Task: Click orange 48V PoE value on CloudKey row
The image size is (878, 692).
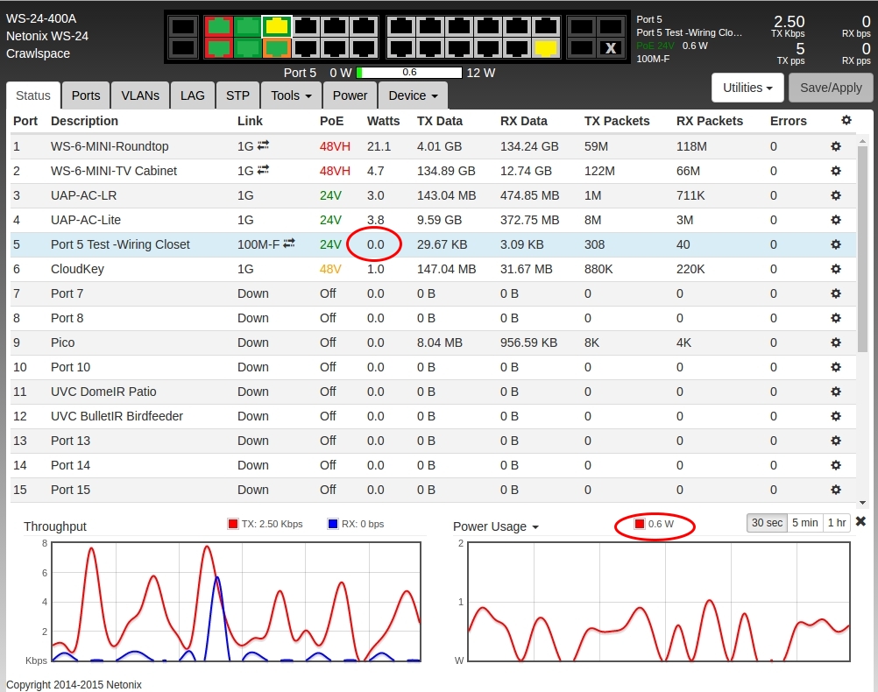Action: (330, 269)
